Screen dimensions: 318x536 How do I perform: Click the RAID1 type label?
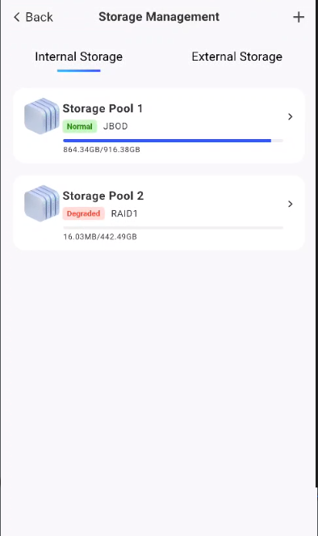point(124,213)
